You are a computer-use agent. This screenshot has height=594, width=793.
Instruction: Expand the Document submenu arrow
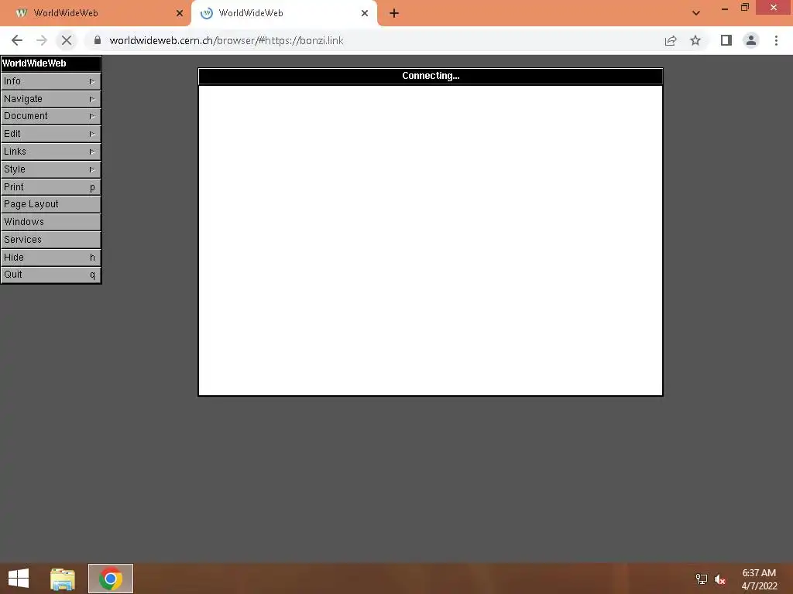pos(92,116)
